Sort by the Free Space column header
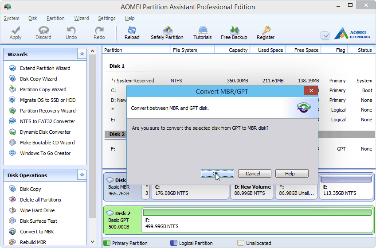The height and width of the screenshot is (248, 376). click(303, 50)
